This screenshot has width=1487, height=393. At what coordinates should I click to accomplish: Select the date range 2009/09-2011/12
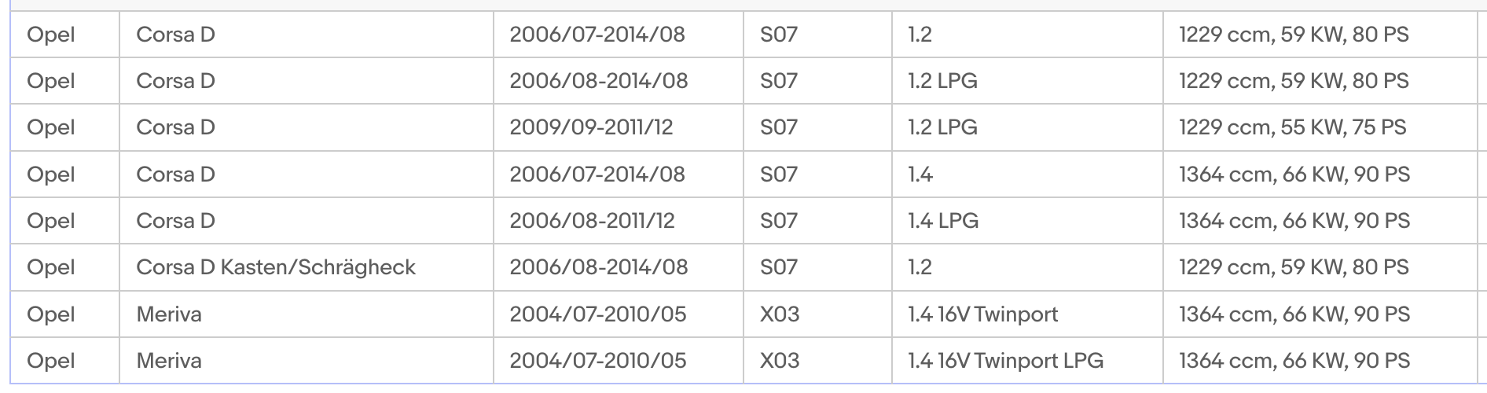pos(591,127)
